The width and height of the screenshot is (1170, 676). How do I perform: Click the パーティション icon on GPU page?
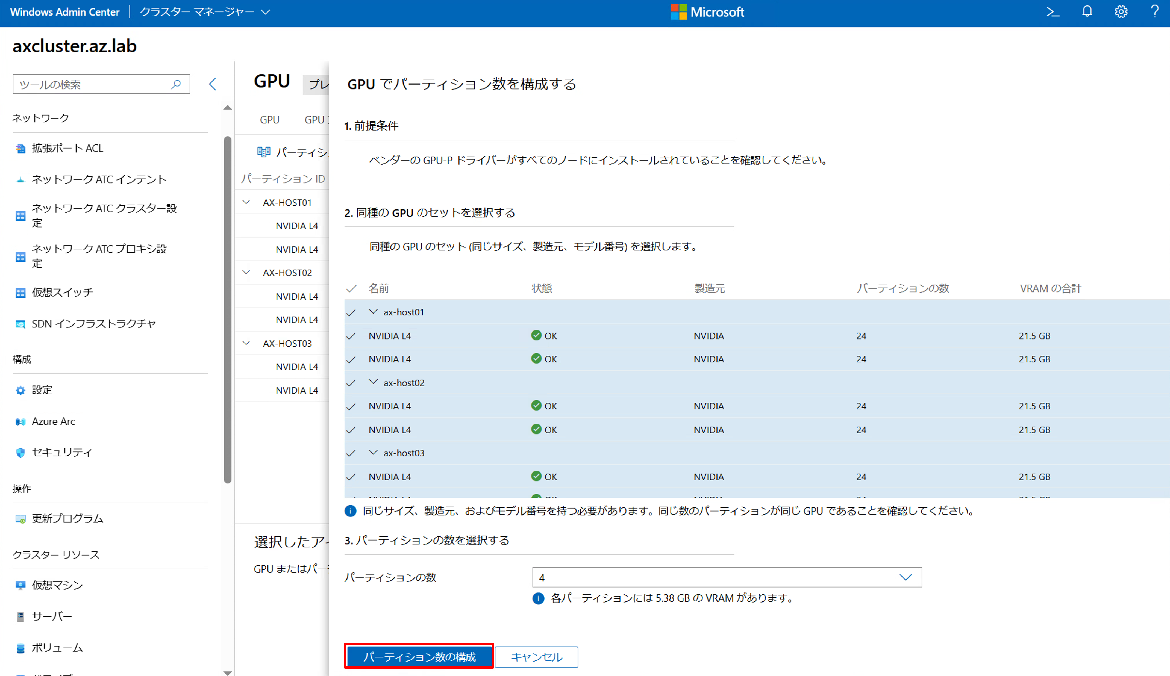[264, 152]
